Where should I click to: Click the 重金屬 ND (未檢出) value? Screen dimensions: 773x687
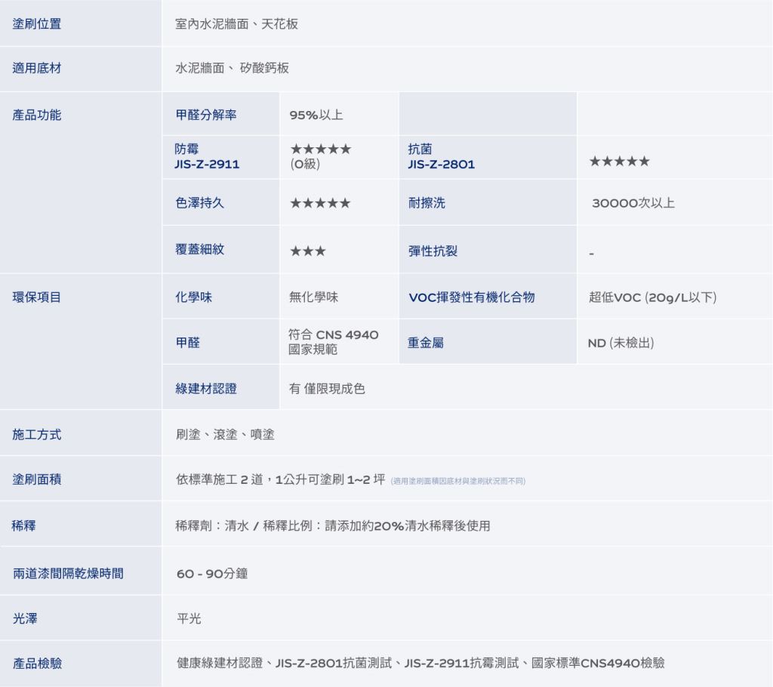[621, 343]
